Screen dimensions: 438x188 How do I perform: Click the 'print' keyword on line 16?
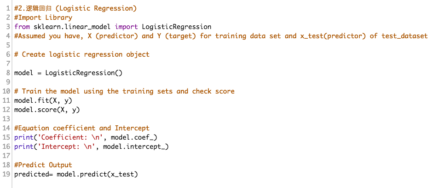pos(24,147)
